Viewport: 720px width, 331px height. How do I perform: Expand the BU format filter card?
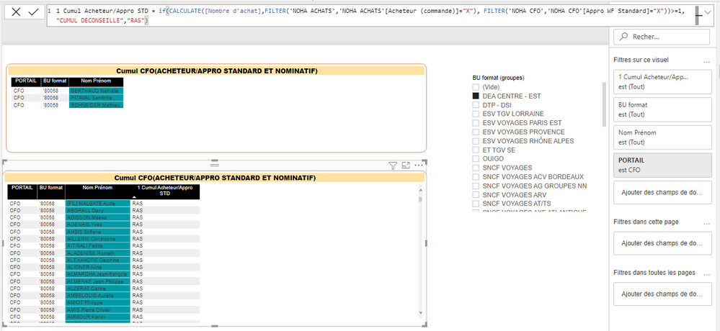pos(662,109)
